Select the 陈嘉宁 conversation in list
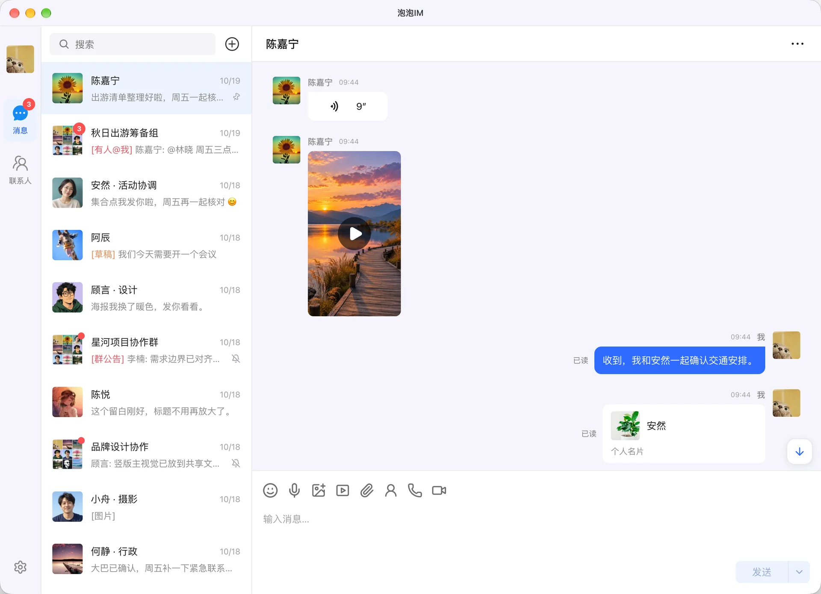 [x=146, y=88]
